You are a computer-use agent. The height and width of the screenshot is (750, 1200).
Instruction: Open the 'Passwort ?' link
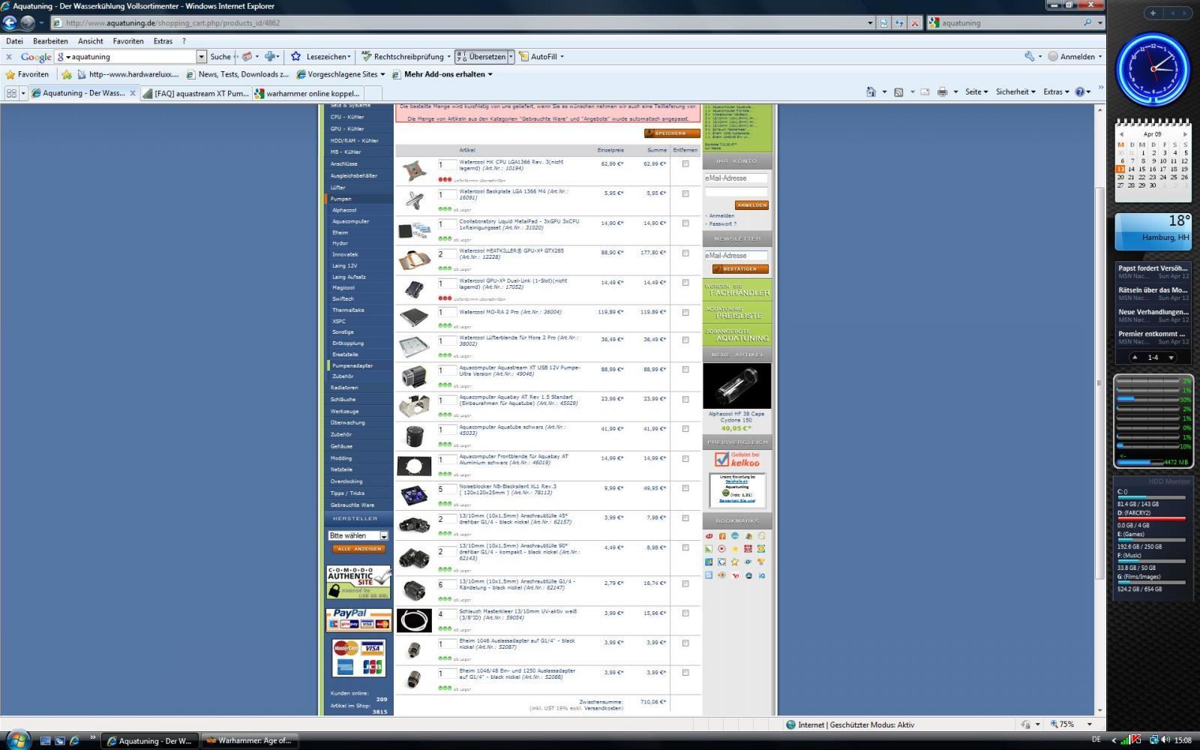coord(723,223)
